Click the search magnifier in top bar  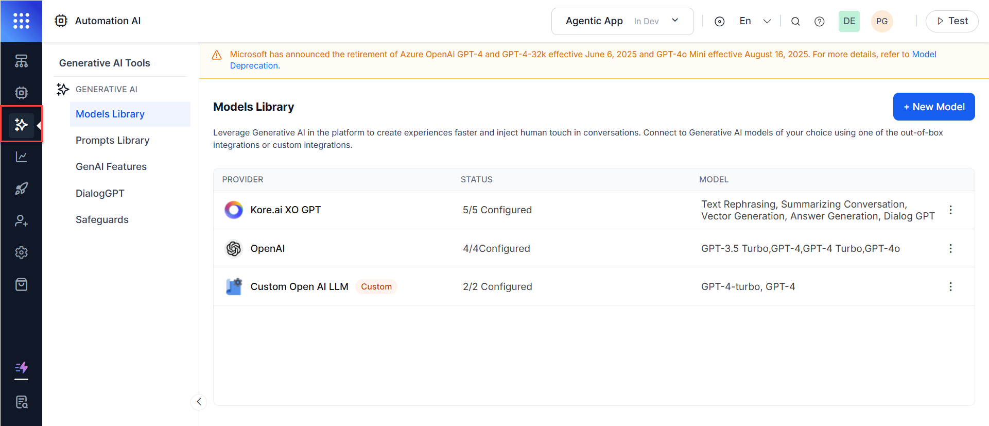[795, 21]
